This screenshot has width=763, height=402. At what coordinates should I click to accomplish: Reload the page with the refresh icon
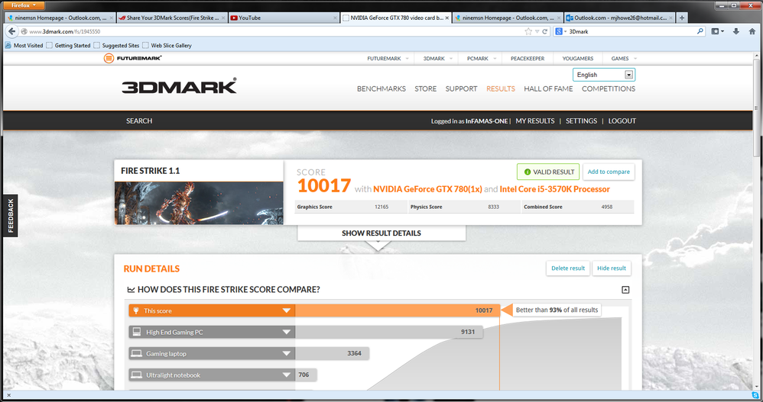point(545,31)
